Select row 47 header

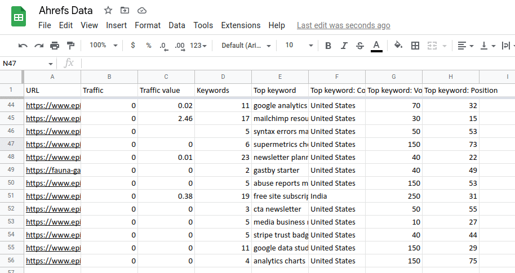pyautogui.click(x=11, y=144)
